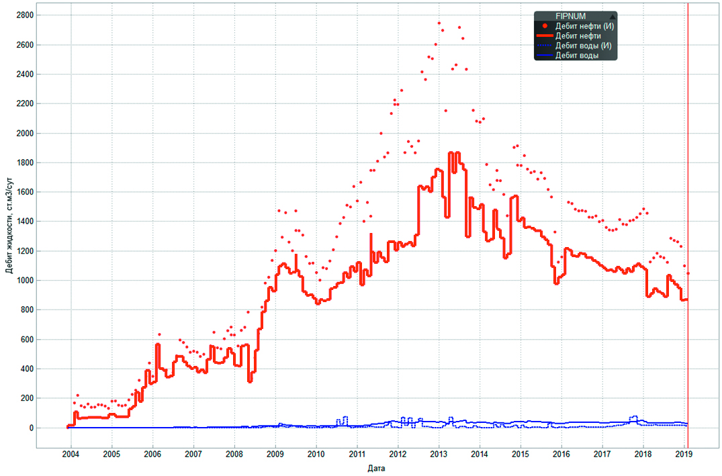Click the red dot marker for Дебит нефти (И)
This screenshot has width=722, height=476.
pyautogui.click(x=545, y=26)
